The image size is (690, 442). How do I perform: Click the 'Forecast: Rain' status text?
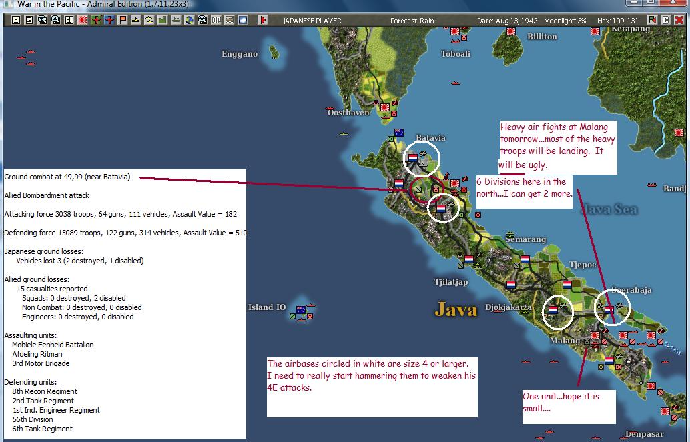click(412, 21)
